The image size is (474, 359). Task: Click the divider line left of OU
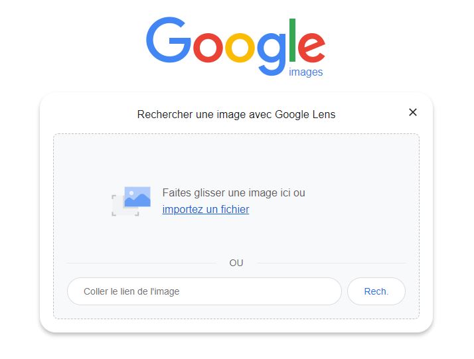[141, 263]
